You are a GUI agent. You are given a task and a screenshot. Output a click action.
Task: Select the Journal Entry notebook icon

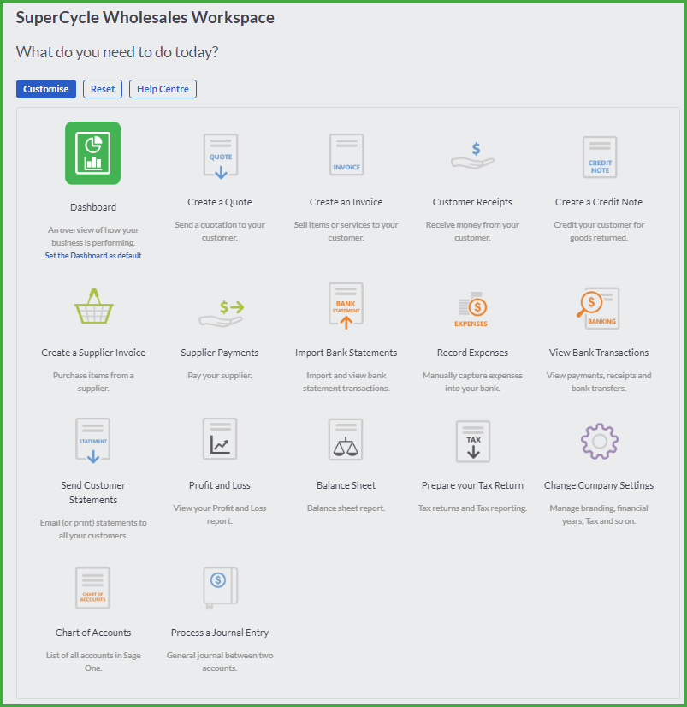221,588
